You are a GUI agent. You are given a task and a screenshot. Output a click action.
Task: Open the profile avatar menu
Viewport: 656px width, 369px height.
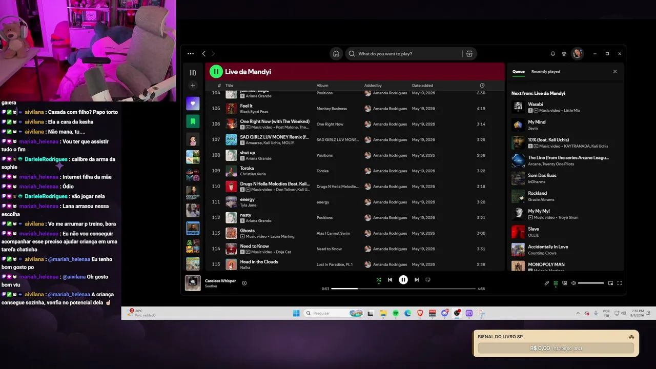point(578,54)
